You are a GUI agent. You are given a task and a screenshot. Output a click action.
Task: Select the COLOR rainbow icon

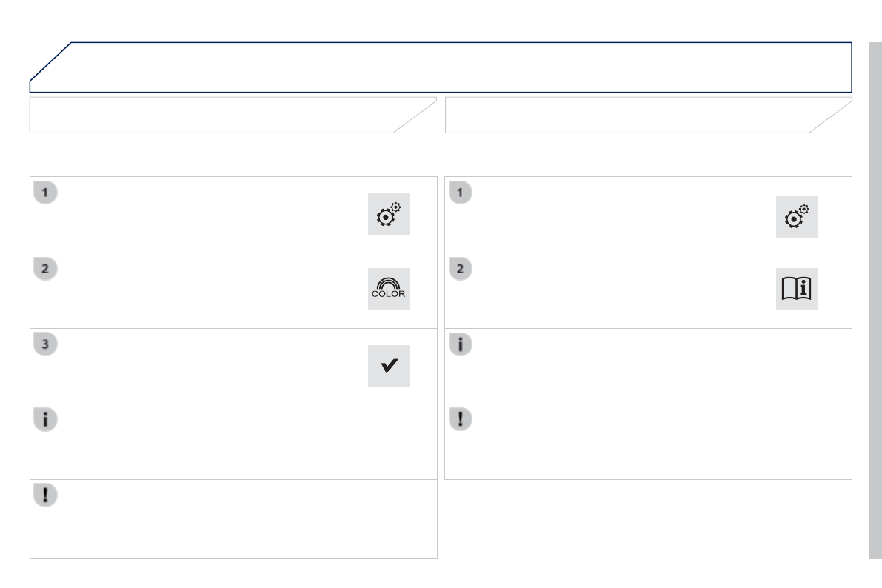tap(388, 290)
